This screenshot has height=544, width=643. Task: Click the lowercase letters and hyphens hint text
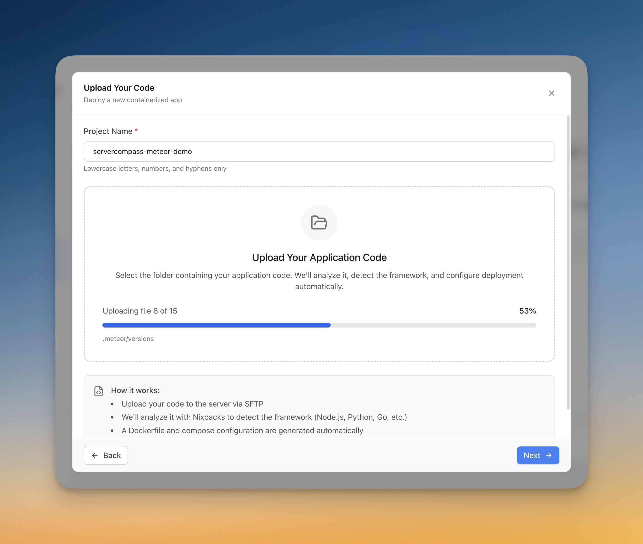point(155,168)
